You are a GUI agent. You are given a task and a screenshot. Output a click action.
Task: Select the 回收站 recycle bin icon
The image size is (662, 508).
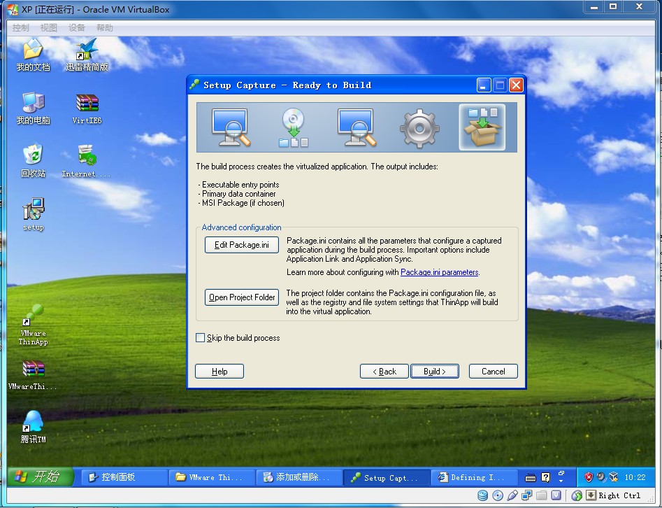pos(33,161)
